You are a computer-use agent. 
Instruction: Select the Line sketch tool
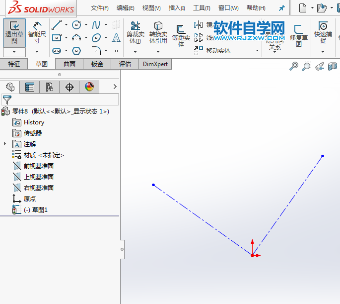57,25
